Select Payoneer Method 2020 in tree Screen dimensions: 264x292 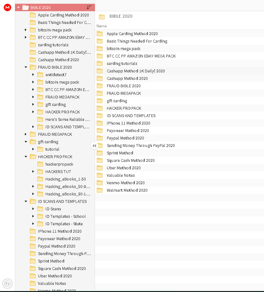(x=59, y=239)
